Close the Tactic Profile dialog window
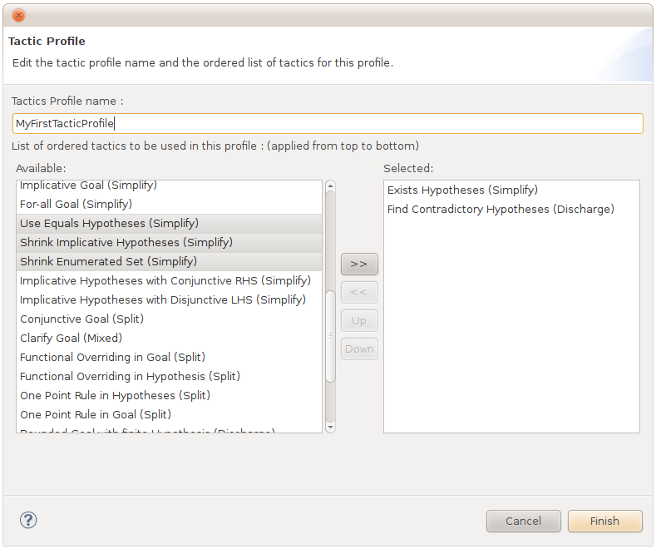Viewport: 656px width, 549px height. click(18, 15)
